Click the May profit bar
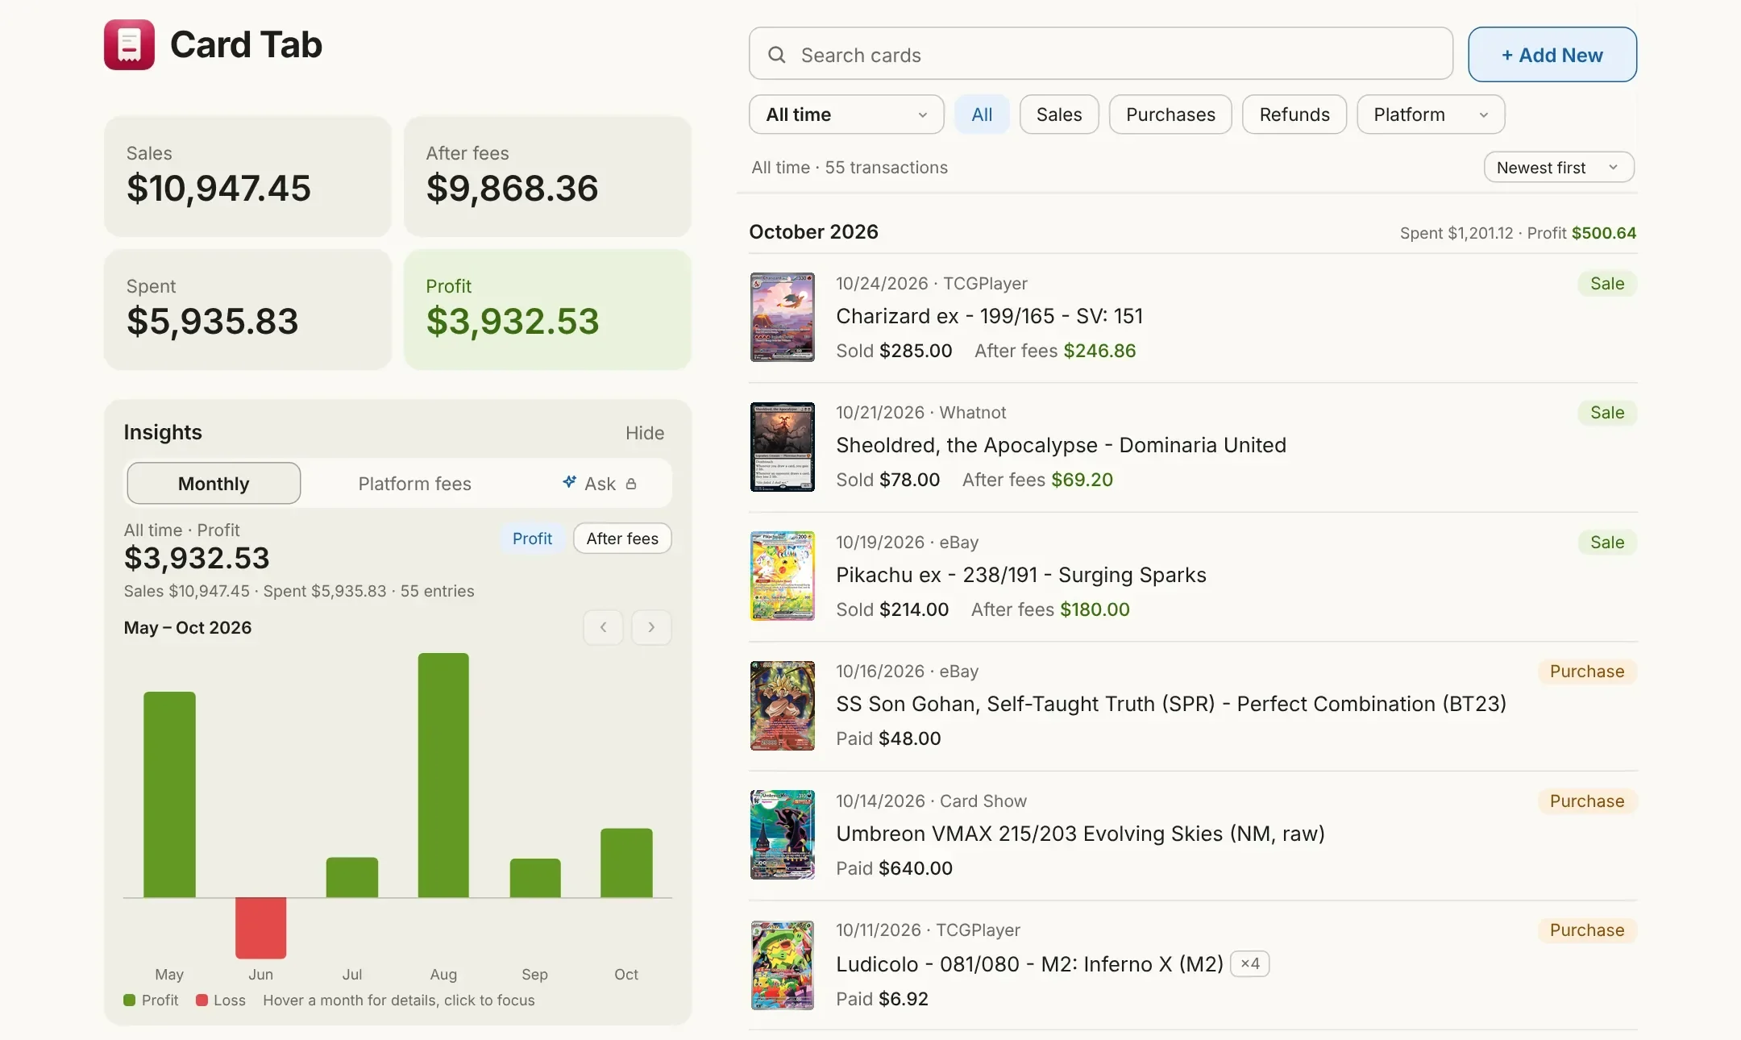1741x1040 pixels. (x=169, y=795)
